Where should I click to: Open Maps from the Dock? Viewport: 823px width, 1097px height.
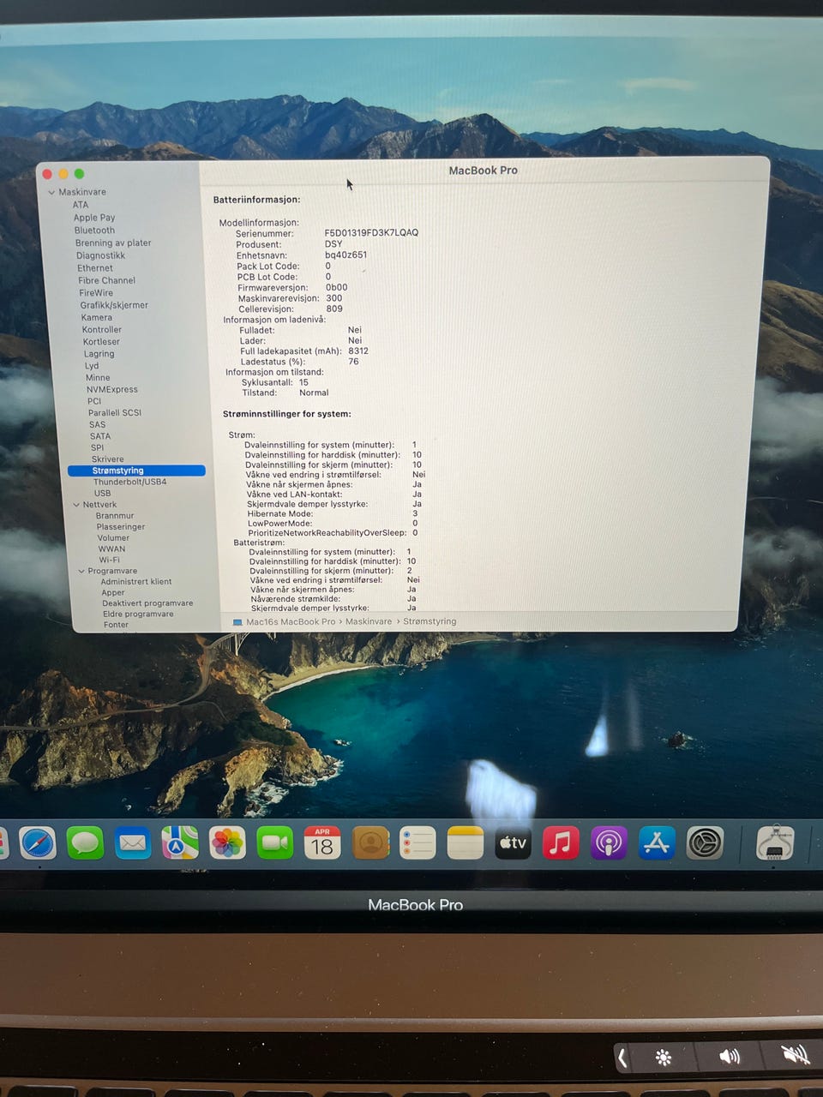click(180, 843)
